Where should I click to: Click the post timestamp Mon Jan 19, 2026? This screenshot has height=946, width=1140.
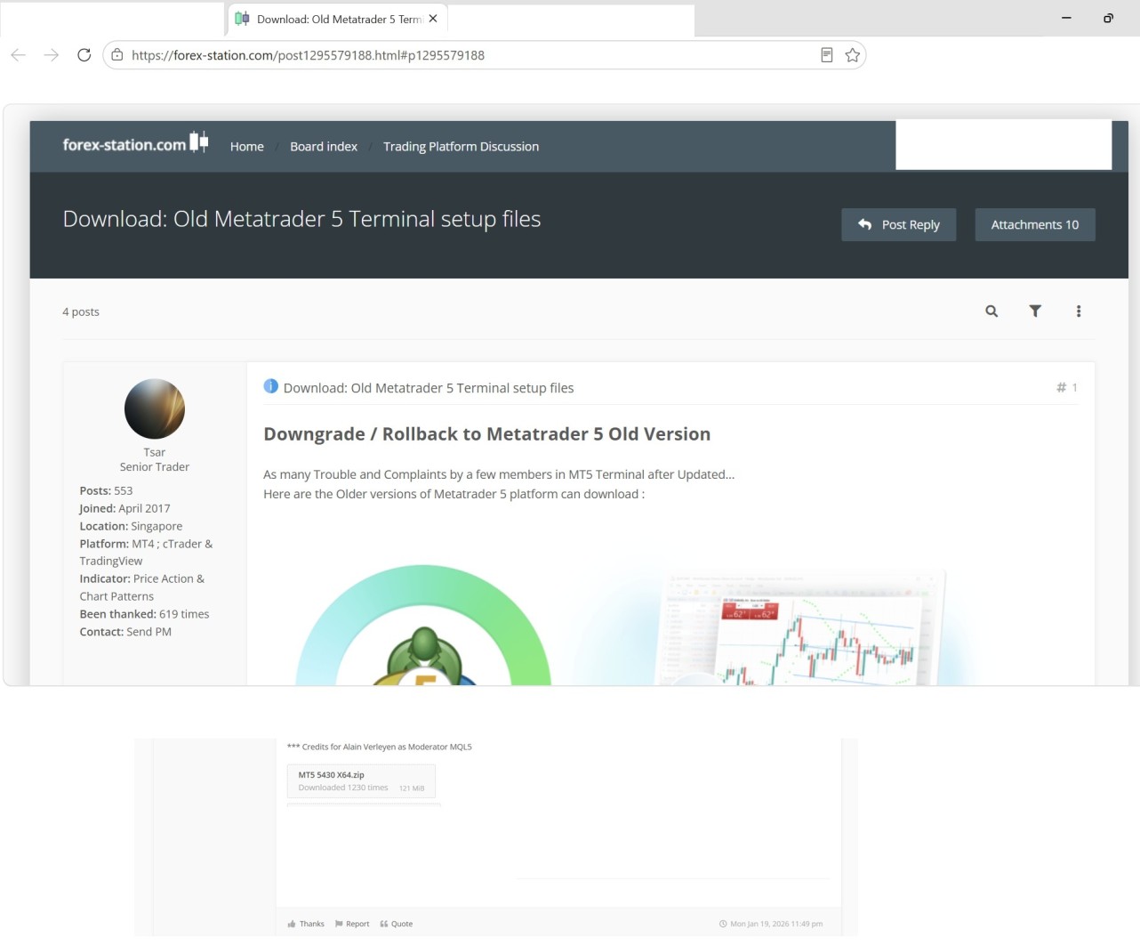pos(771,924)
